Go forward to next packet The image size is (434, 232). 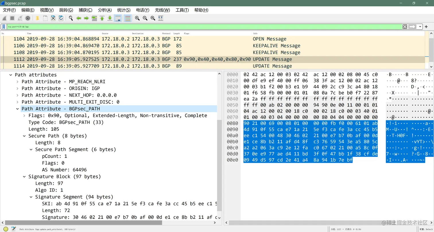86,18
